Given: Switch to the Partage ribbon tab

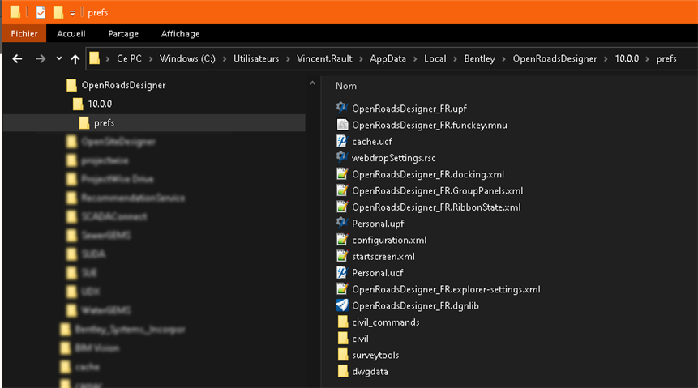Looking at the screenshot, I should pos(123,34).
